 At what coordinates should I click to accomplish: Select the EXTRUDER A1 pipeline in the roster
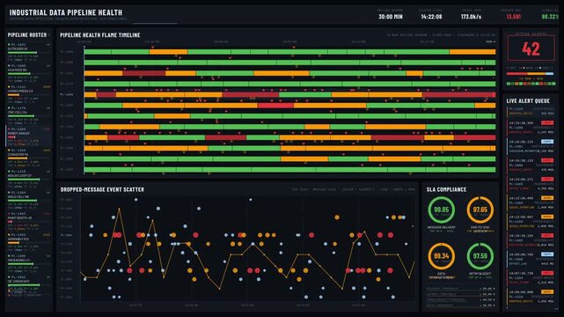tap(28, 52)
